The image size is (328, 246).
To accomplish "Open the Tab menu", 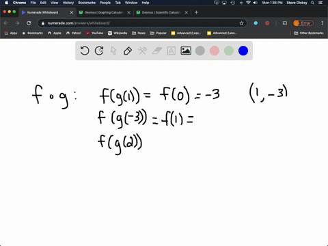I will point(118,3).
